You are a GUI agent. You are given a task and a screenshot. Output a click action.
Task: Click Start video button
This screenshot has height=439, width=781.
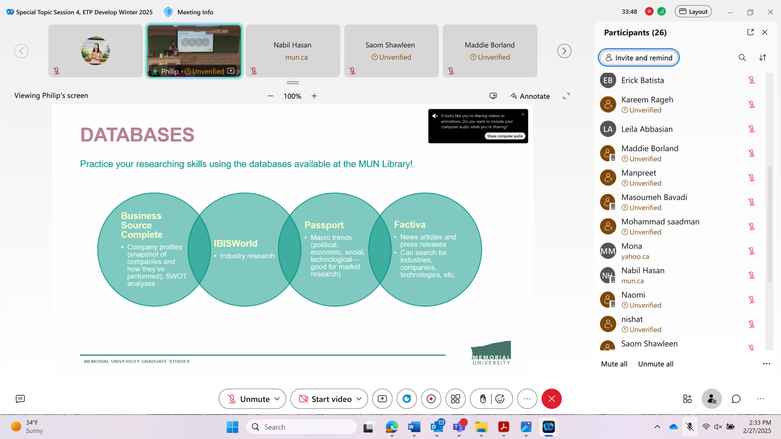click(x=325, y=399)
